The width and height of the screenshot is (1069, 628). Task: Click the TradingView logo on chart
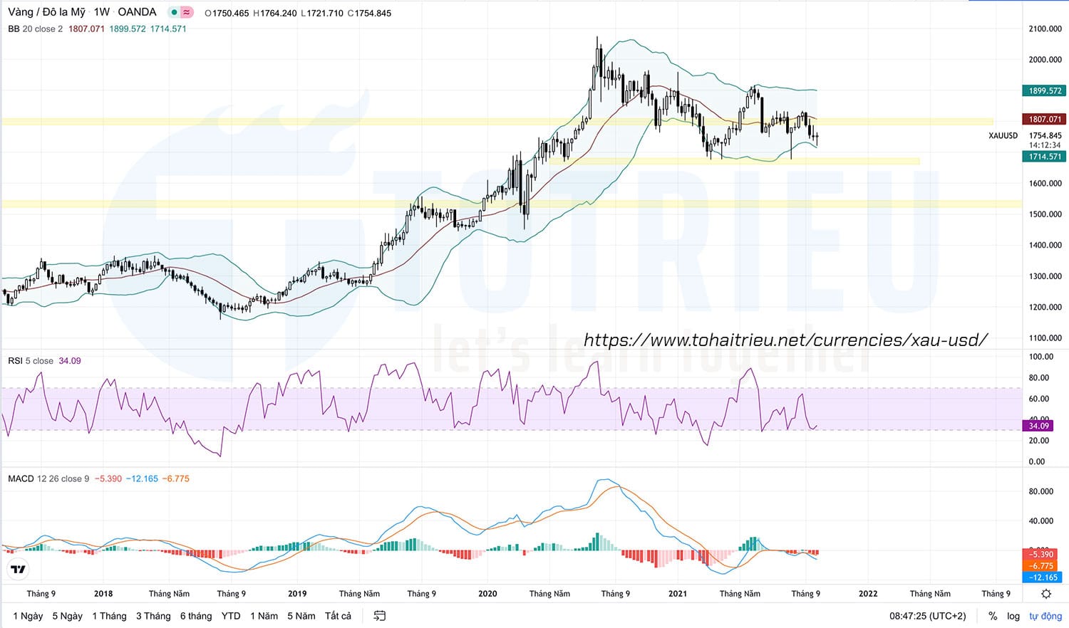pos(19,569)
